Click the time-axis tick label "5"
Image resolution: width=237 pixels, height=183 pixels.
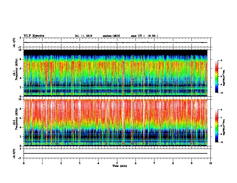coord(117,163)
